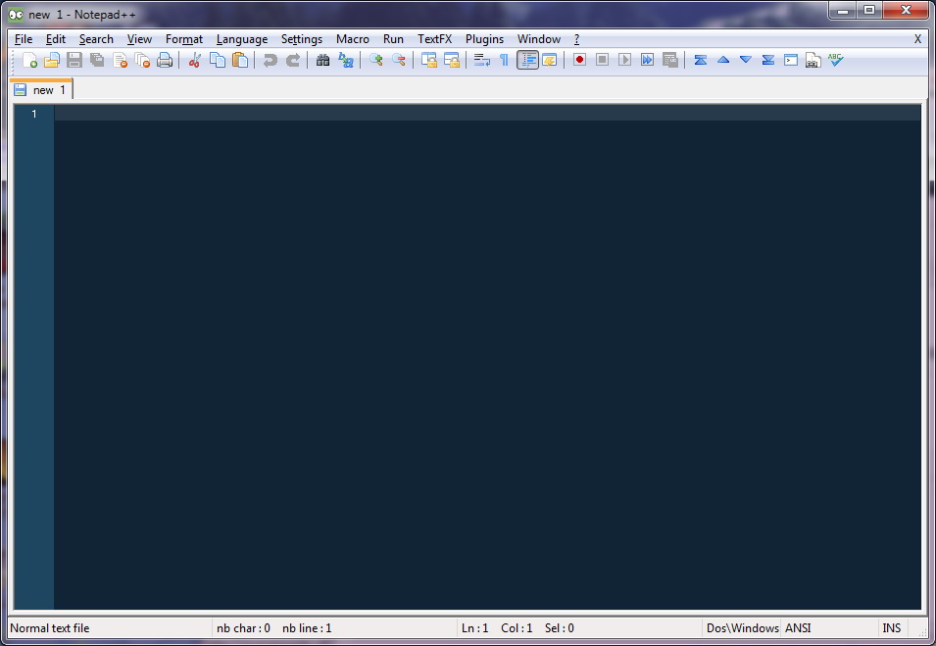Click the blue down triangle toolbar icon
The width and height of the screenshot is (936, 646).
point(746,60)
